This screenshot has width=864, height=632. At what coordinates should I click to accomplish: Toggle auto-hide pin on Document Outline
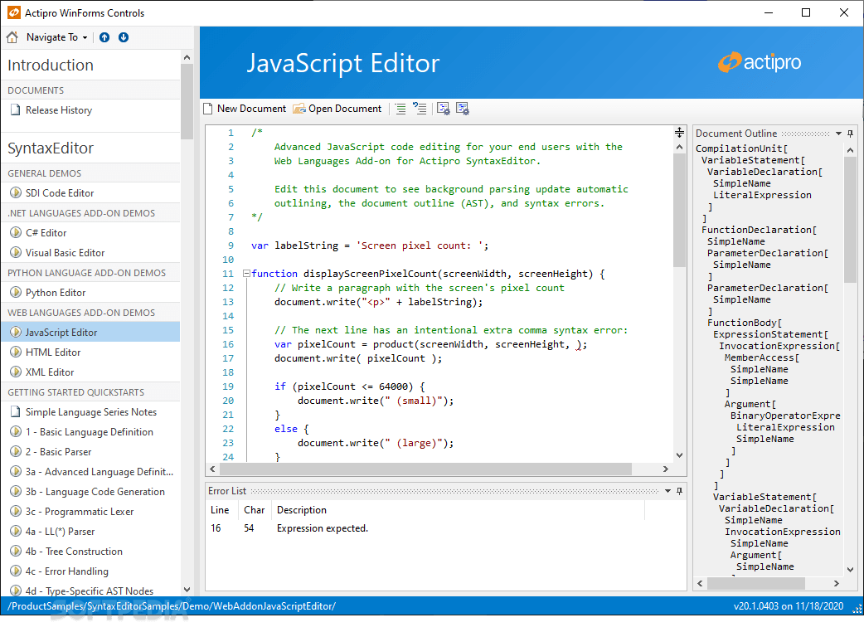850,134
